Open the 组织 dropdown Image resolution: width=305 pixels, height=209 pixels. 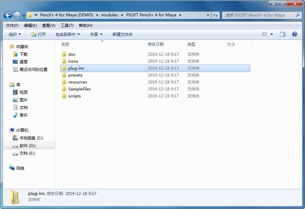coord(15,35)
